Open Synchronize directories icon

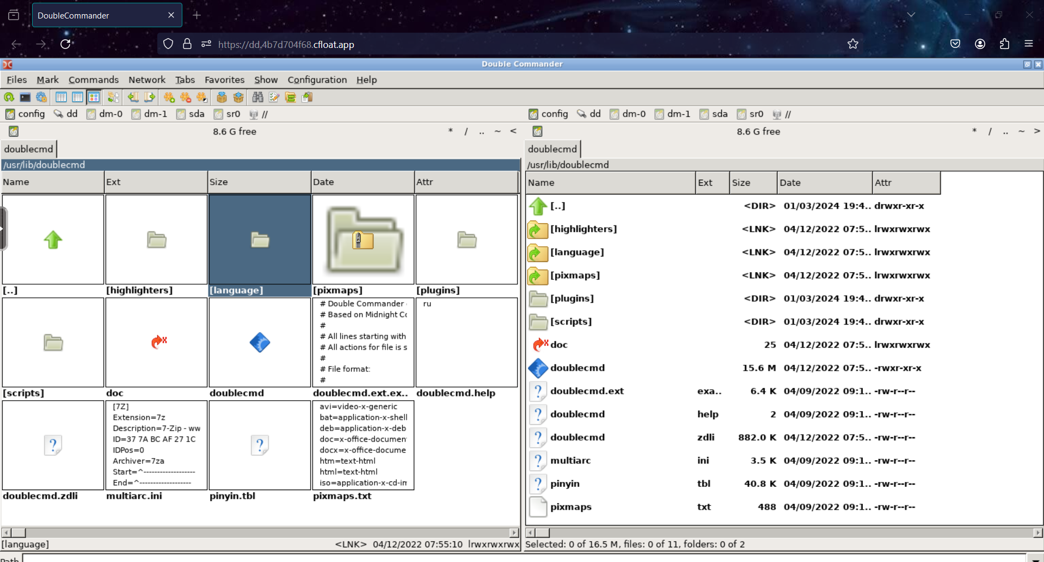pyautogui.click(x=290, y=97)
